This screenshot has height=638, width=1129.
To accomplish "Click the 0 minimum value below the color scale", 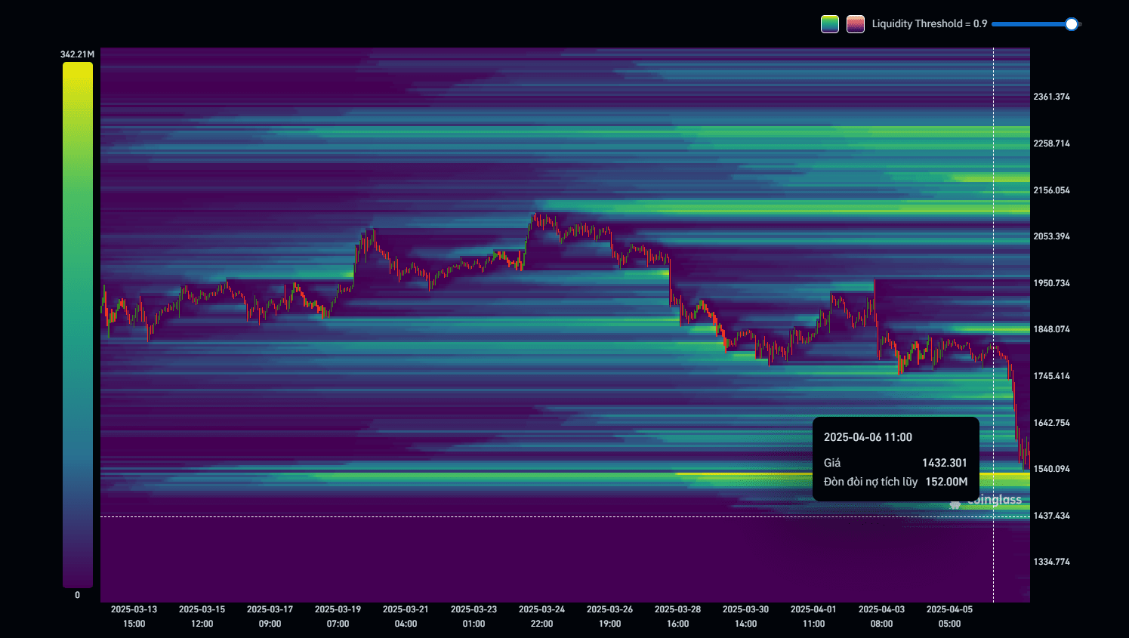I will pyautogui.click(x=77, y=595).
